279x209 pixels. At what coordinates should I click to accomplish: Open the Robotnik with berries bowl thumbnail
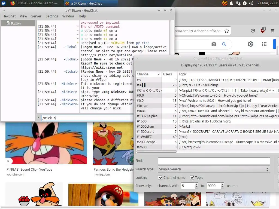(x=34, y=194)
